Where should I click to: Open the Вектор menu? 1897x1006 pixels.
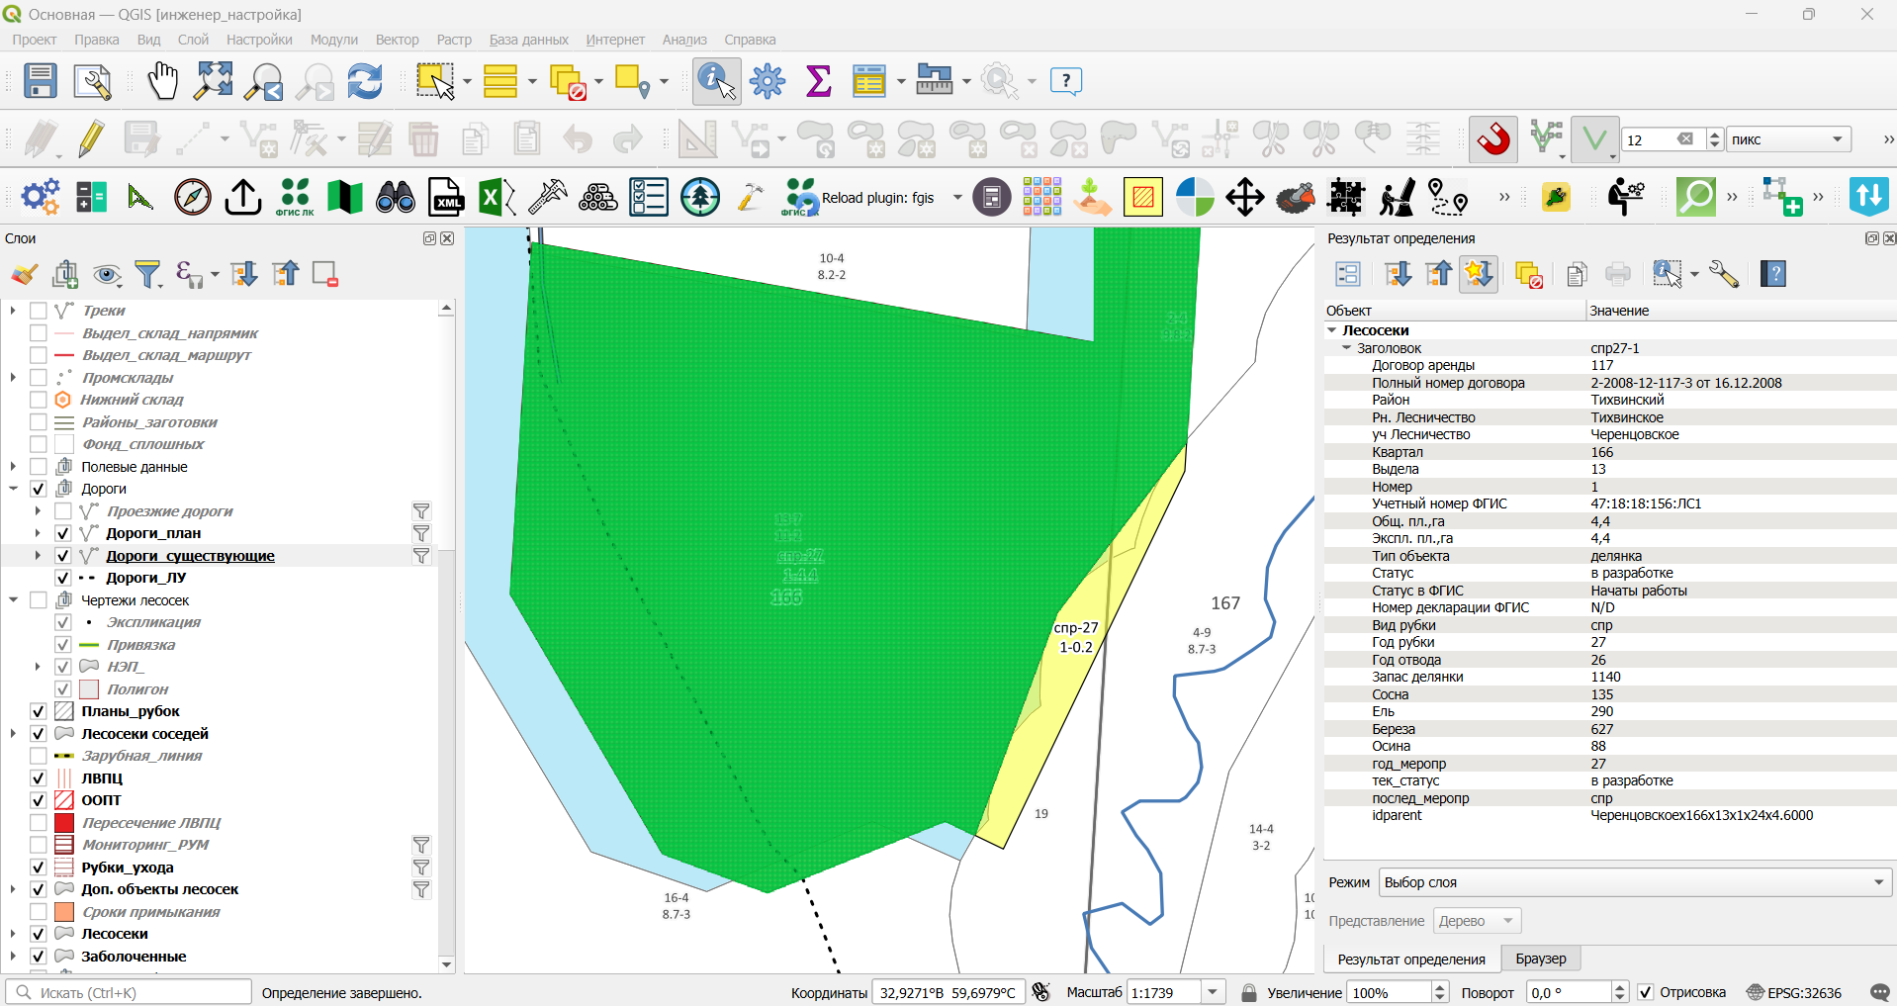(x=397, y=40)
